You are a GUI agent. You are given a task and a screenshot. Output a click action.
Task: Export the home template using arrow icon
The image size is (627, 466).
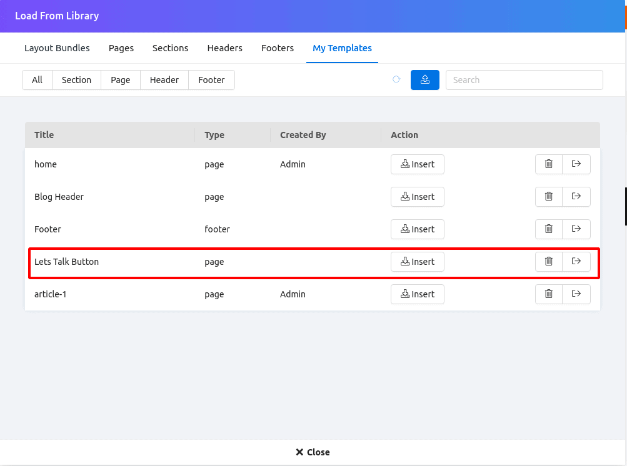coord(576,164)
